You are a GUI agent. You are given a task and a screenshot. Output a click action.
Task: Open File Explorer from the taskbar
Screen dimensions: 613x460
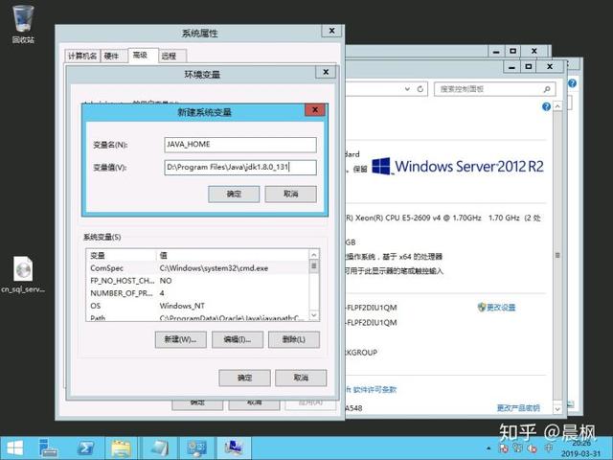coord(121,448)
